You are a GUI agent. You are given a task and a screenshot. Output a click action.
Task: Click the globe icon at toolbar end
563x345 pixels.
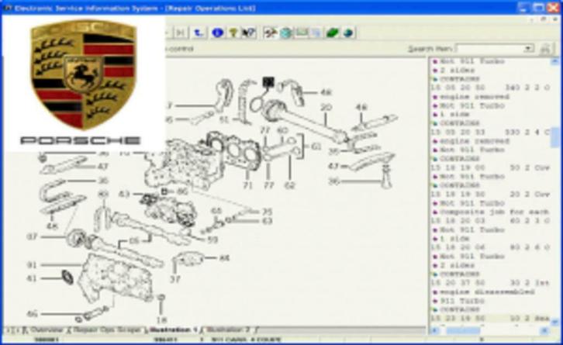coord(349,33)
